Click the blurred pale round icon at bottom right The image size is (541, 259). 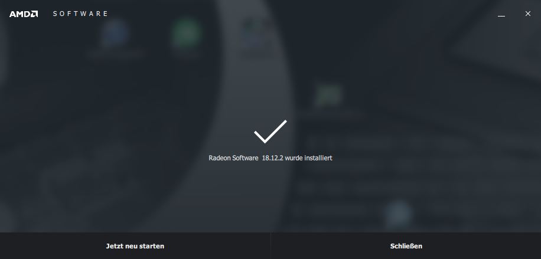click(x=399, y=214)
